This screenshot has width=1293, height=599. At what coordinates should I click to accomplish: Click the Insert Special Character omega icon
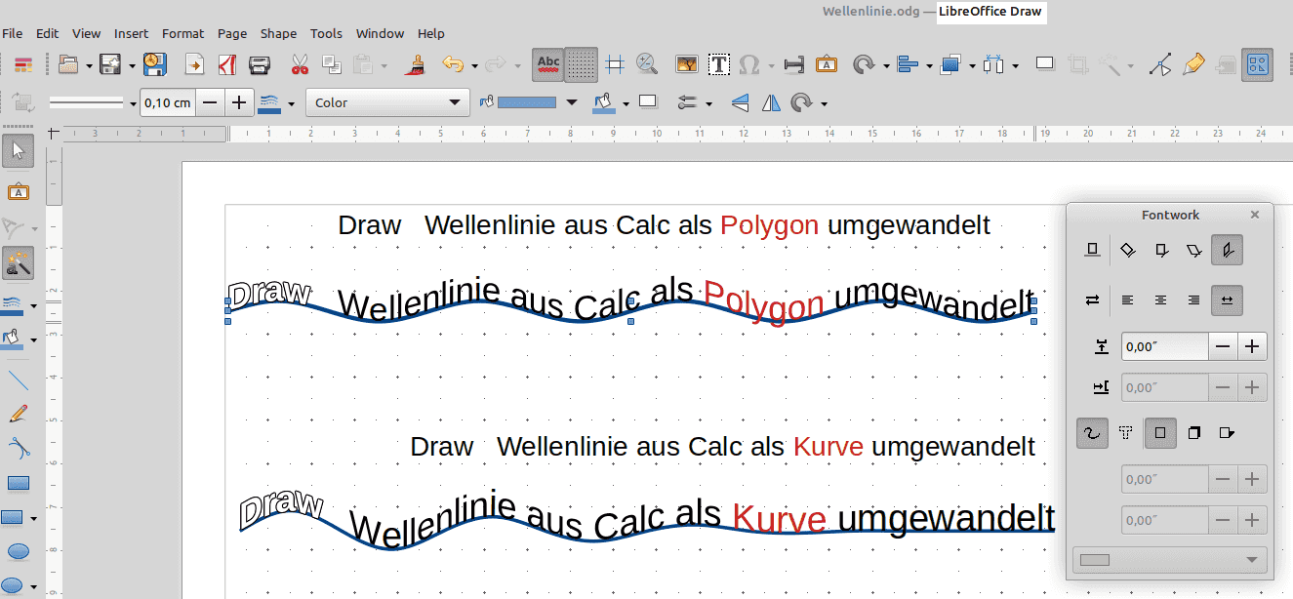coord(749,65)
